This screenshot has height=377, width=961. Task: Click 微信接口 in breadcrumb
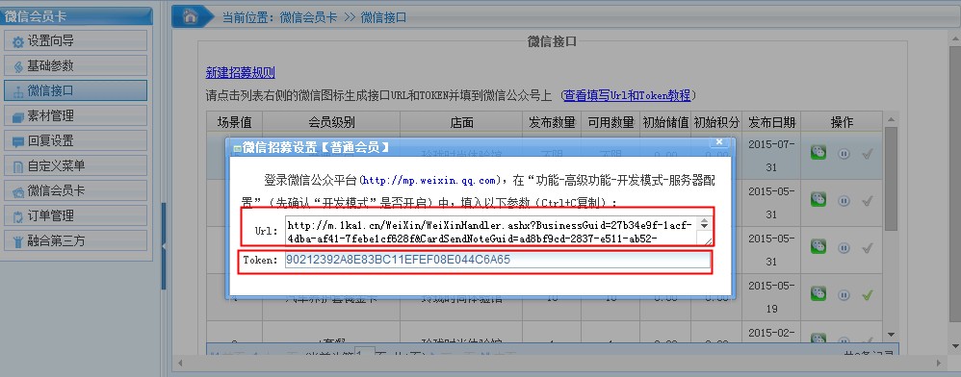click(x=383, y=17)
